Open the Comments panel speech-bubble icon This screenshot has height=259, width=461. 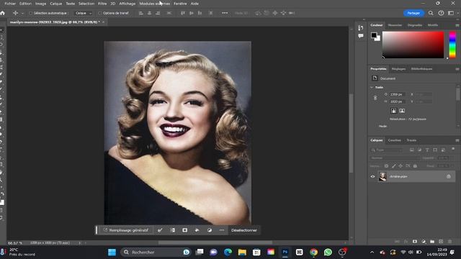[x=361, y=36]
